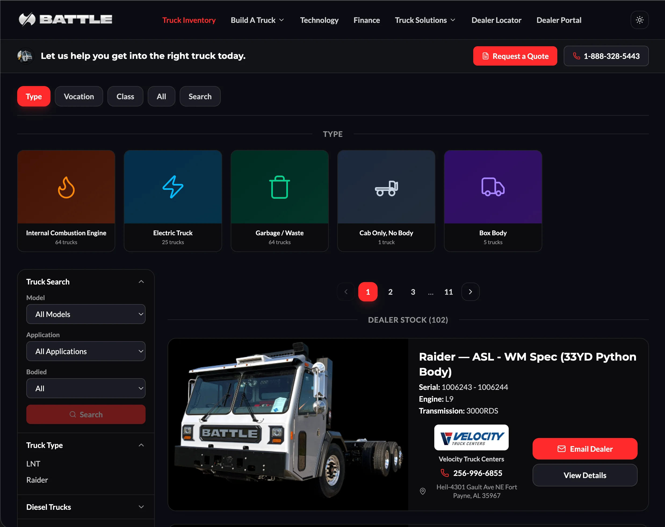Select Raider truck type
The width and height of the screenshot is (665, 527).
click(x=37, y=480)
